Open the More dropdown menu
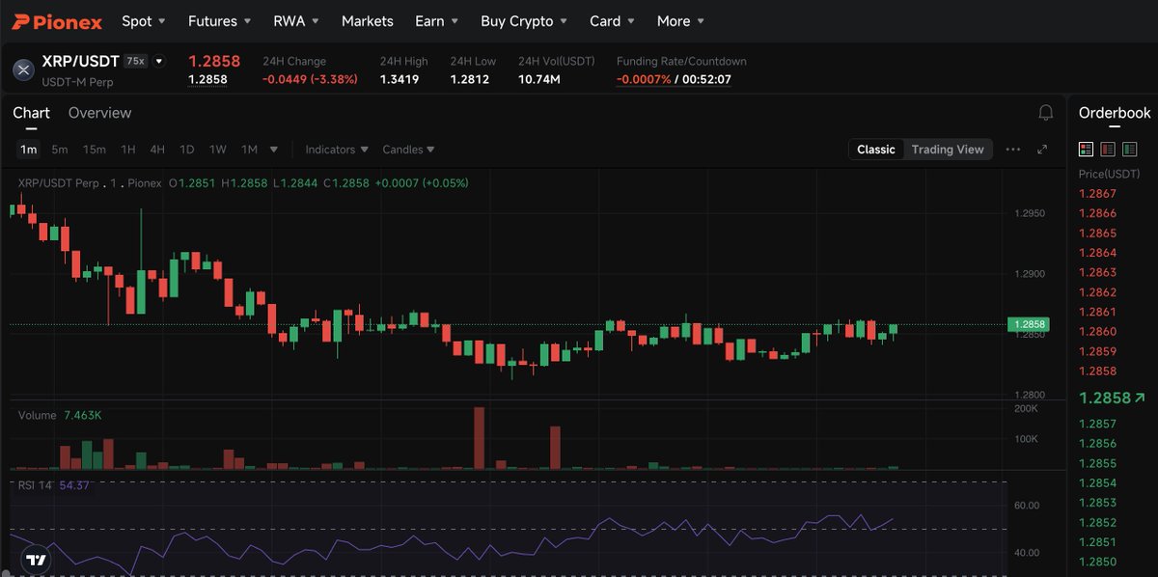This screenshot has height=577, width=1158. pos(680,20)
